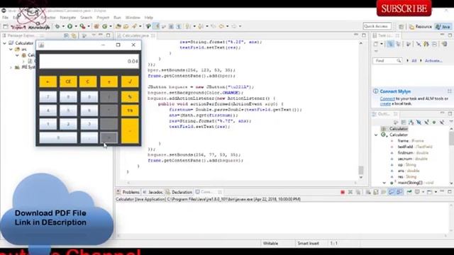Open the Window menu

click(133, 18)
